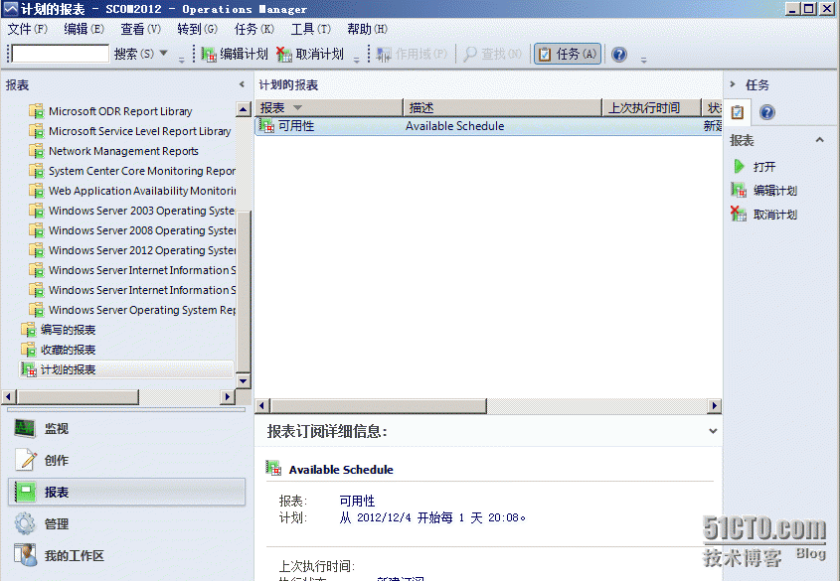
Task: Click the Edit Schedule (编辑计划) toolbar icon
Action: click(209, 54)
